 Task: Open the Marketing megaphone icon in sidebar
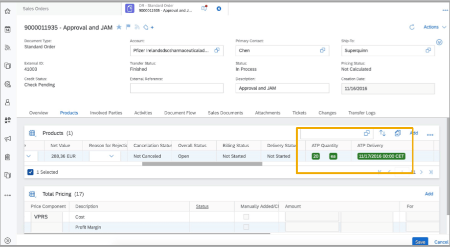[x=8, y=139]
